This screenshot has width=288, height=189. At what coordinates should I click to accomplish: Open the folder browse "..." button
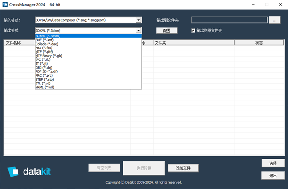(x=275, y=20)
